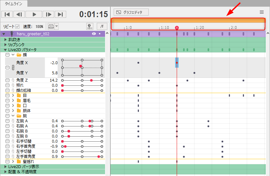
Task: Jump to the first frame of the timeline
Action: pyautogui.click(x=7, y=14)
